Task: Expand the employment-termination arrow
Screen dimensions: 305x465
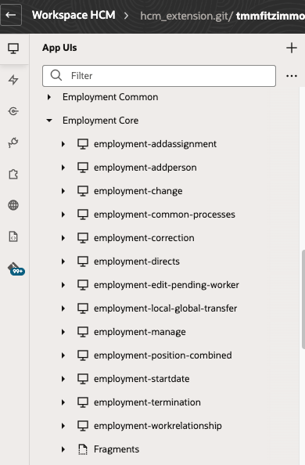Action: click(x=63, y=402)
